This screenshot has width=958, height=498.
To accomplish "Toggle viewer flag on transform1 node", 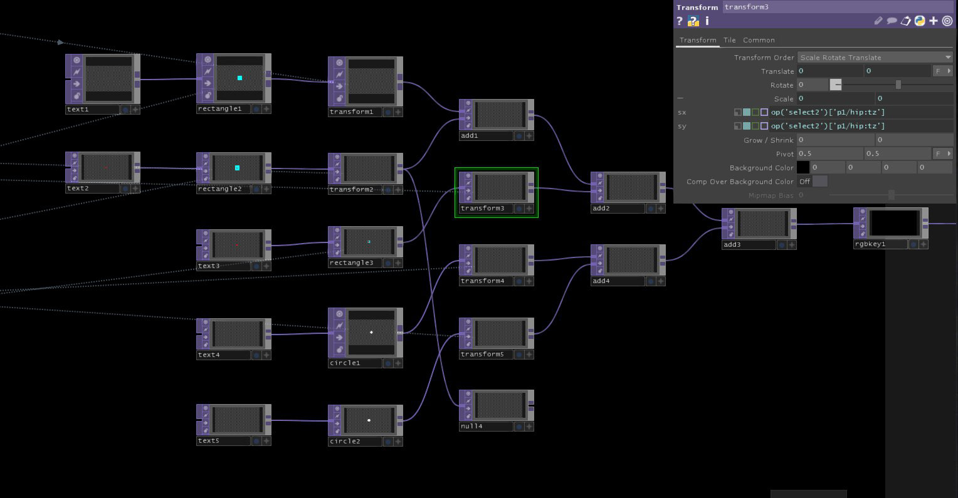I will pos(339,63).
